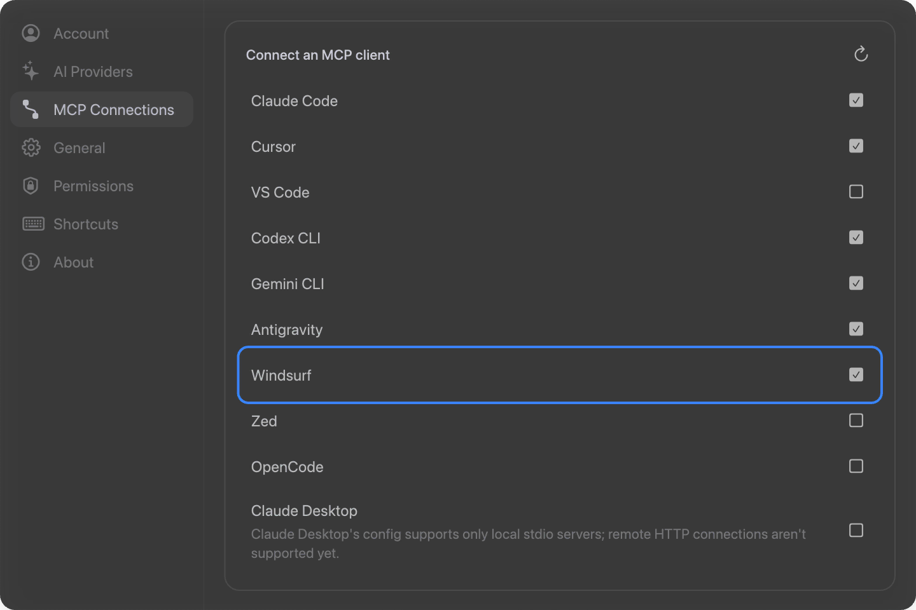
Task: Click the "Antigravity" client name
Action: (x=286, y=330)
